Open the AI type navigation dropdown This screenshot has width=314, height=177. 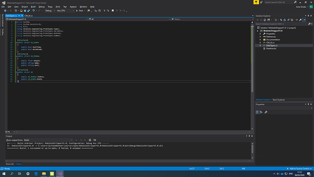click(x=129, y=19)
